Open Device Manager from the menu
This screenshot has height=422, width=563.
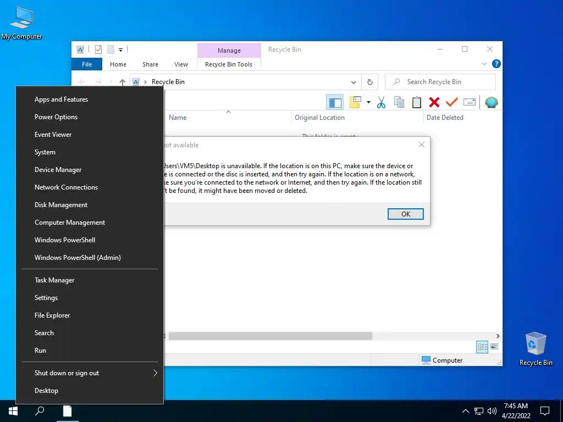tap(90, 170)
